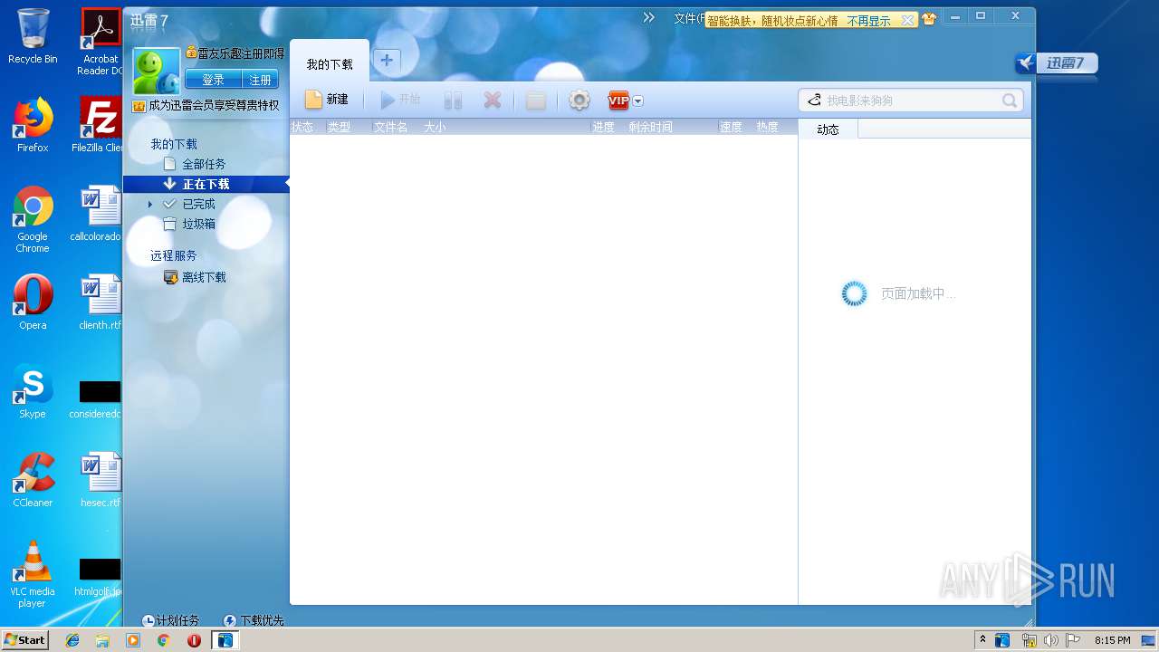Screen dimensions: 1159x652
Task: Sort by the 剩余时间 column header
Action: 650,128
